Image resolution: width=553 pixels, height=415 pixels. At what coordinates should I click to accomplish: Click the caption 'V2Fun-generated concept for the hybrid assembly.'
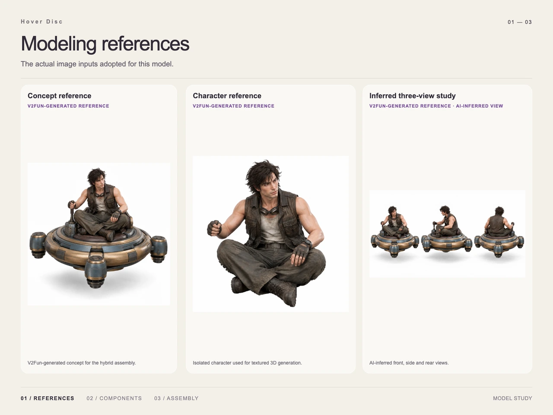82,363
